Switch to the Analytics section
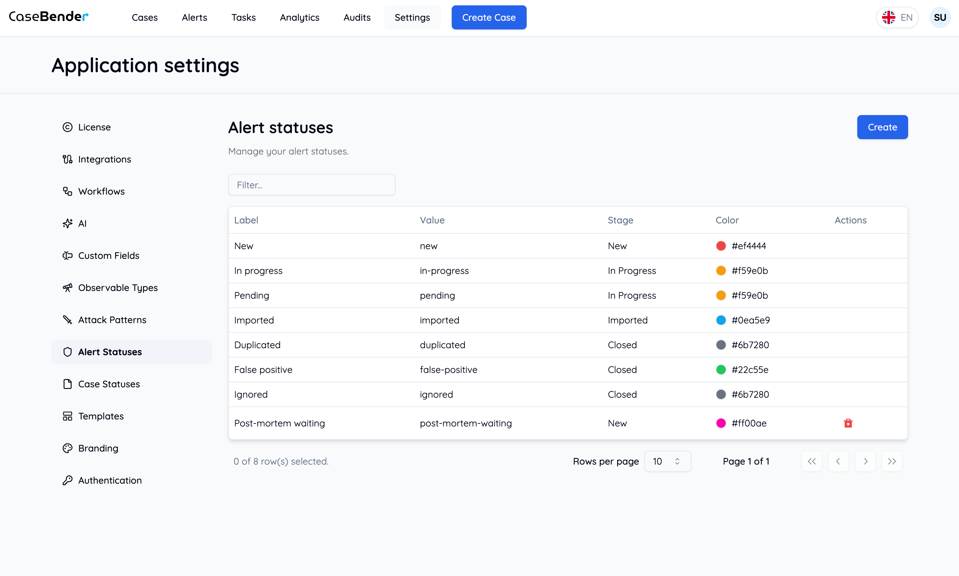959x576 pixels. pos(299,17)
